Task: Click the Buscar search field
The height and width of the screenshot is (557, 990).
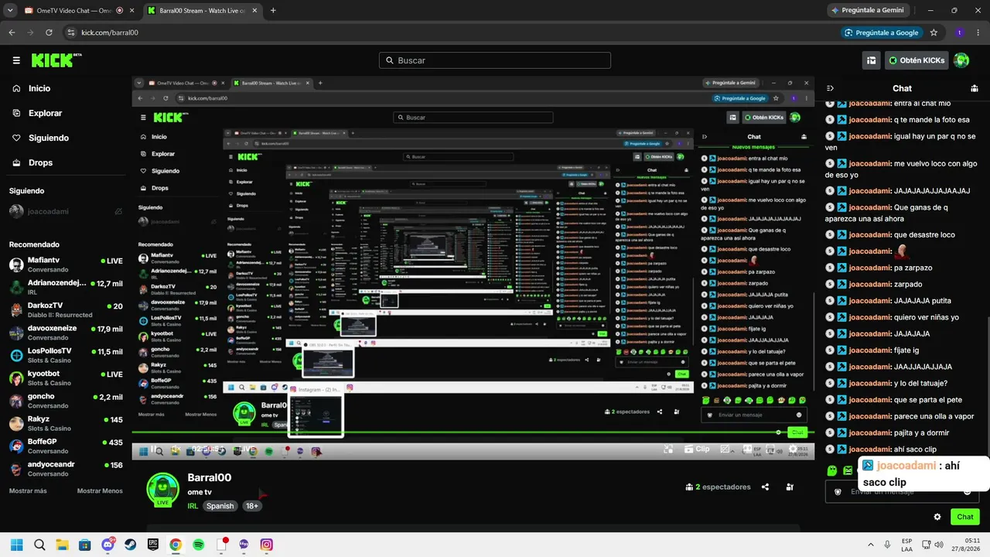Action: 495,60
